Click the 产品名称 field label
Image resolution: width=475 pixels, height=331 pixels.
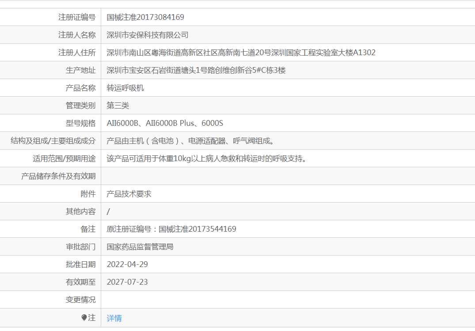tap(80, 88)
